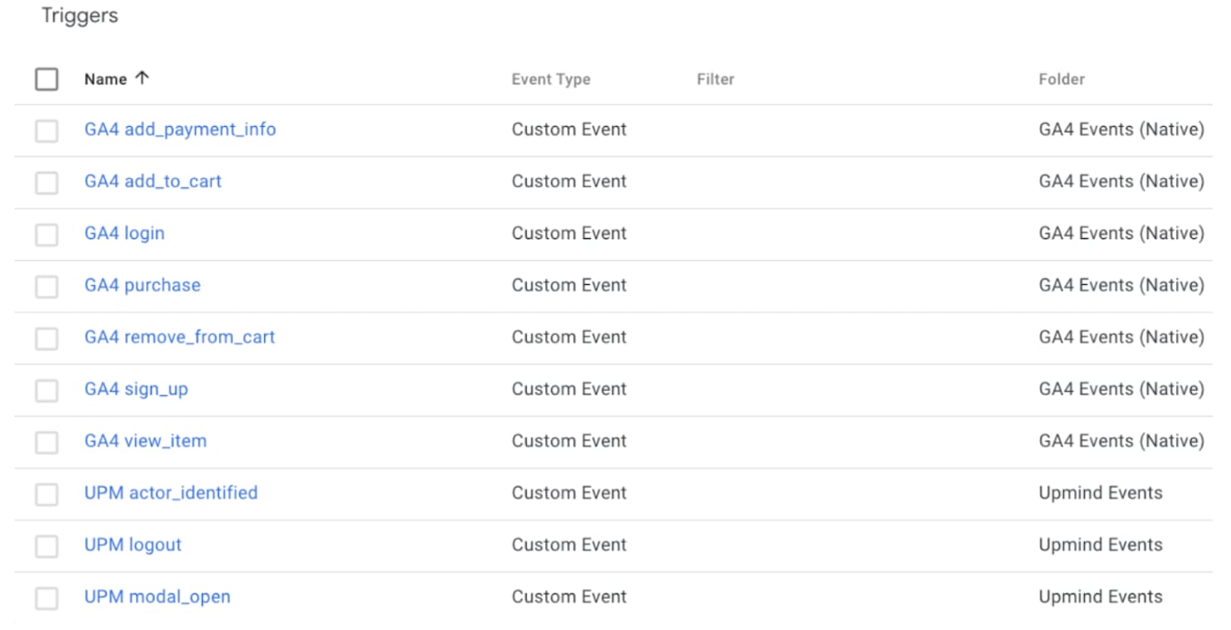Open the GA4 sign_up trigger
The image size is (1231, 630).
136,389
